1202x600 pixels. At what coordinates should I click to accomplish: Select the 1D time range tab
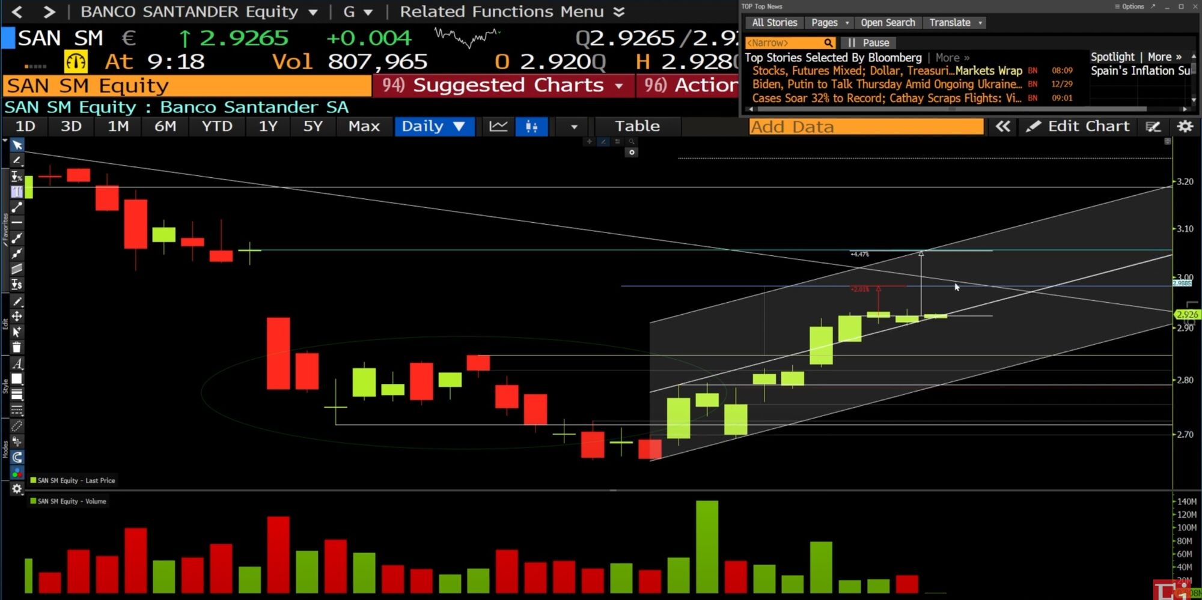click(25, 126)
